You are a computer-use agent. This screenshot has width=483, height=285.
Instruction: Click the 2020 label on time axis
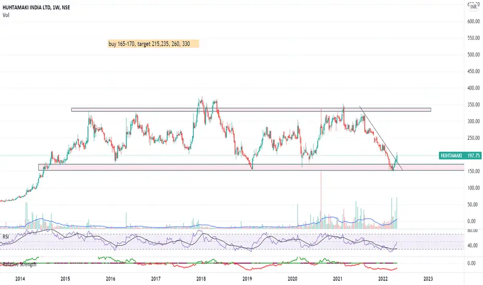(x=292, y=279)
